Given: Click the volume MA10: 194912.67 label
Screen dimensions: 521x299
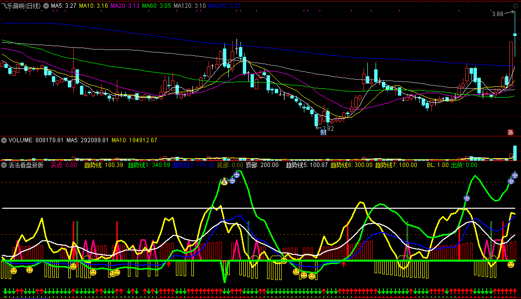Looking at the screenshot, I should point(134,140).
